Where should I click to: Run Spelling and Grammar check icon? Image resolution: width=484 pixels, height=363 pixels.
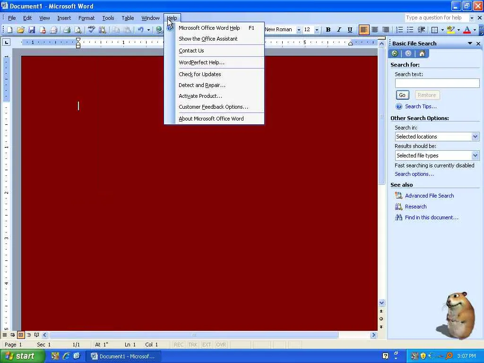point(91,30)
